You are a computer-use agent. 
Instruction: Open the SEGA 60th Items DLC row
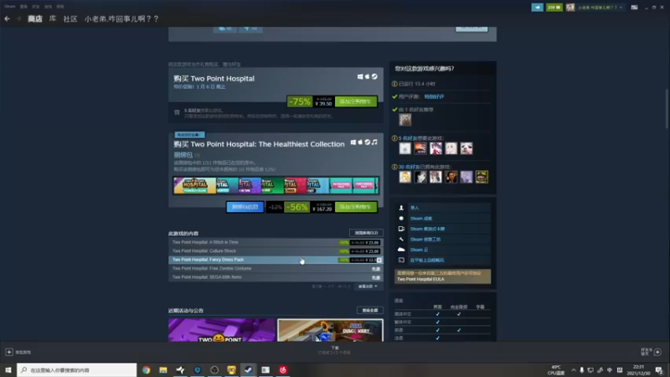pyautogui.click(x=276, y=277)
